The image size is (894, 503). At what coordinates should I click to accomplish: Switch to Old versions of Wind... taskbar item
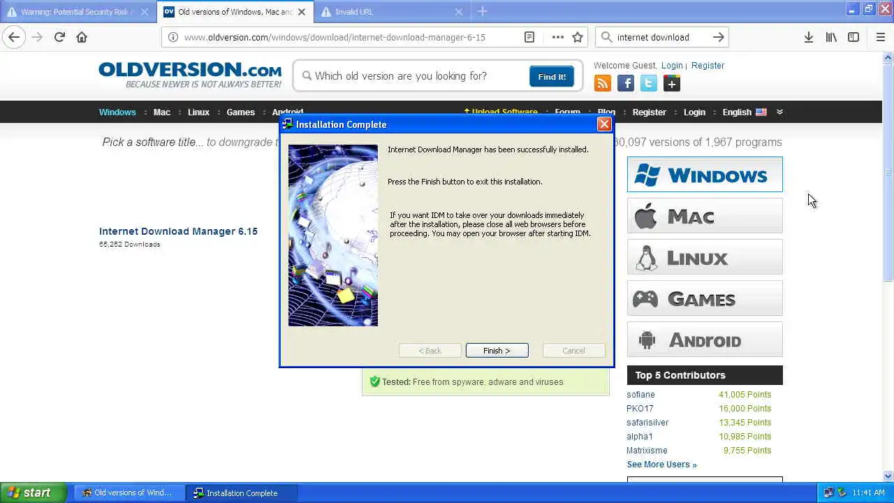tap(129, 493)
